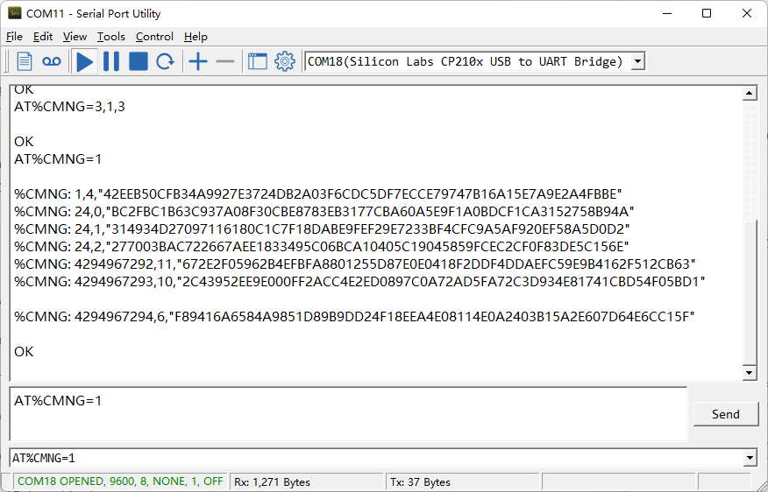Click the Send button
Image resolution: width=768 pixels, height=492 pixels.
[x=726, y=414]
